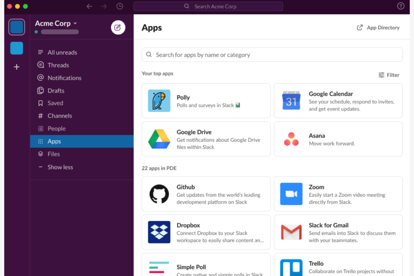Open the Slack for Gmail app title
Viewport: 414px width, 276px height.
click(328, 225)
